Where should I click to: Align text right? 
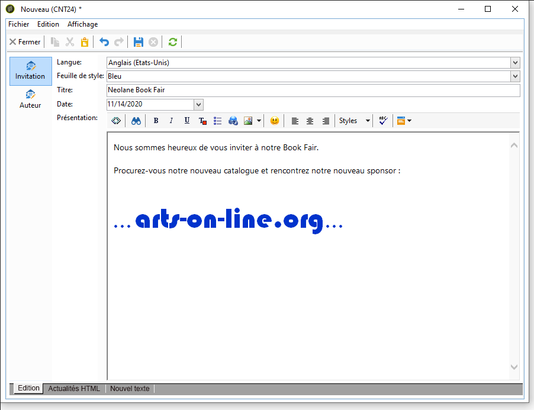pos(326,121)
